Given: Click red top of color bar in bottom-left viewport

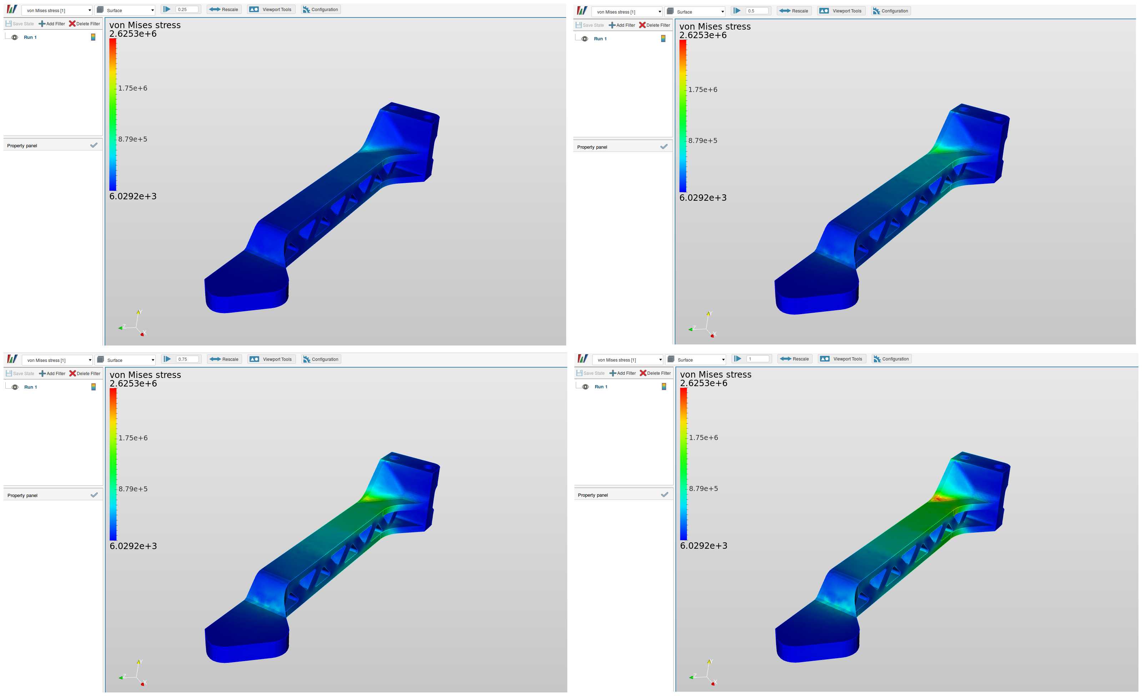Looking at the screenshot, I should pyautogui.click(x=113, y=392).
